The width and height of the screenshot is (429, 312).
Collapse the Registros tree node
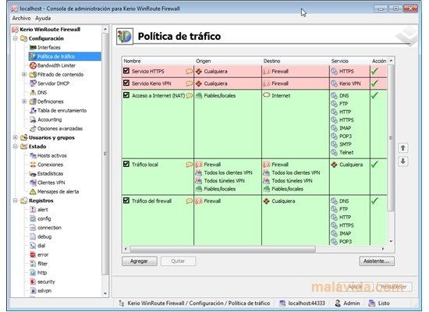click(16, 200)
